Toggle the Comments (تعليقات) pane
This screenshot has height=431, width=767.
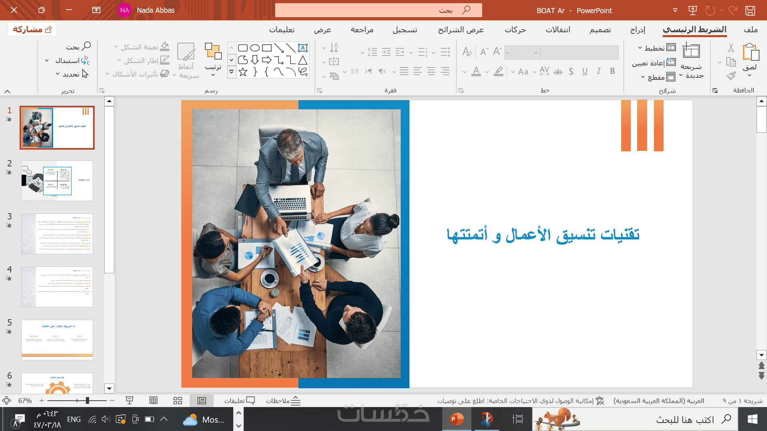[239, 401]
